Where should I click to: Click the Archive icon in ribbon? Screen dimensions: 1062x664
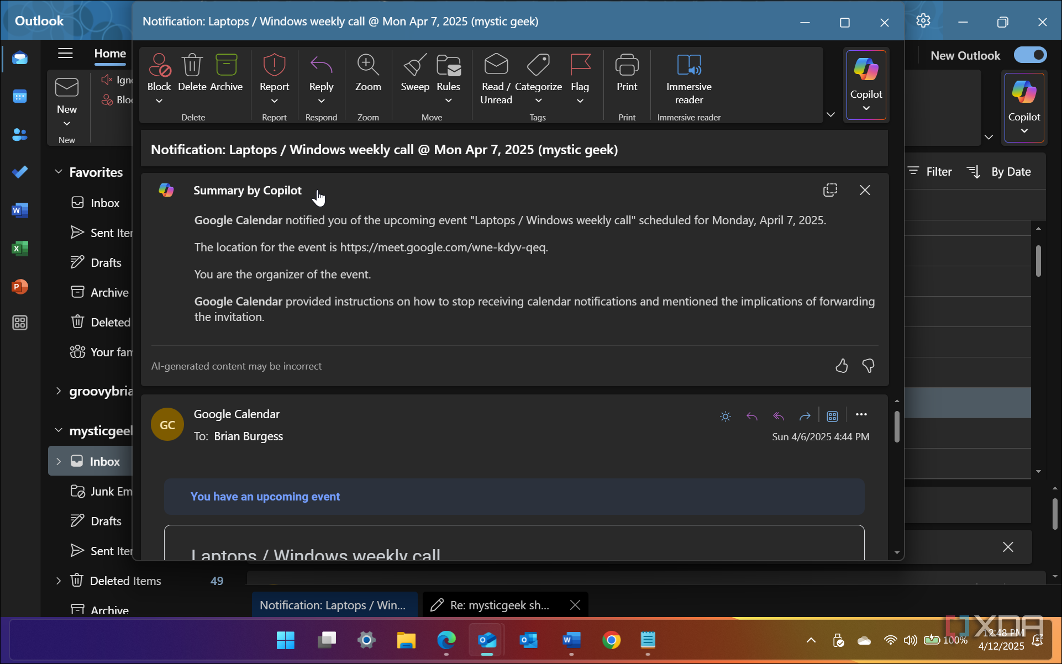pos(226,66)
